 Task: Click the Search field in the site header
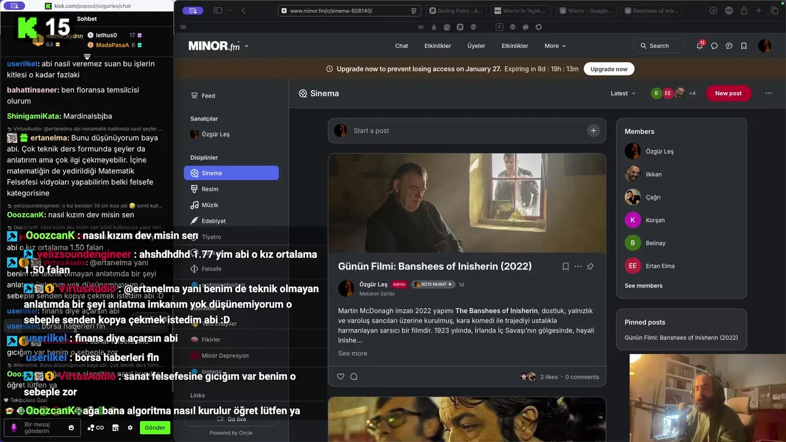(660, 46)
